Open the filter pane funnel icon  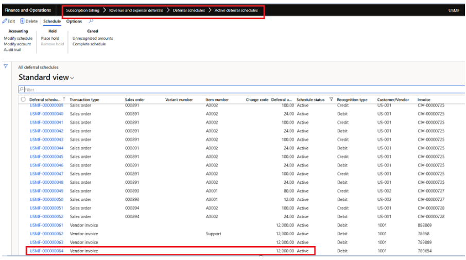coord(6,66)
